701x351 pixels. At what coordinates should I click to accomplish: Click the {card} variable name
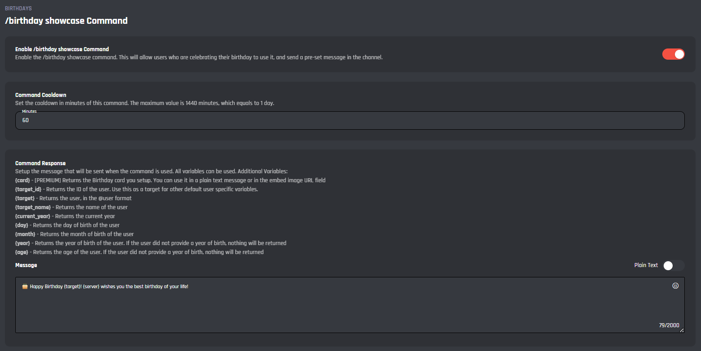click(23, 180)
